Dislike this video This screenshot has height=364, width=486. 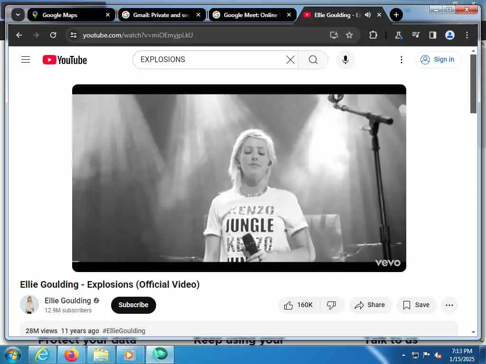332,305
